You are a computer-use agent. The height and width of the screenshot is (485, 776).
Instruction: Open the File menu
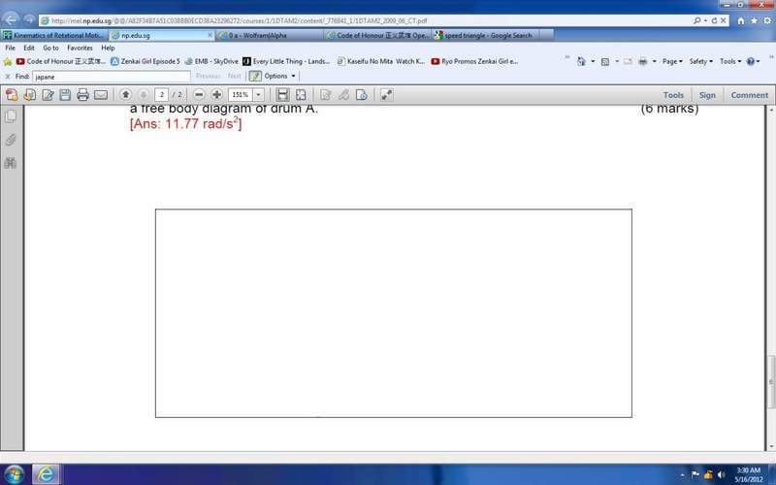tap(11, 48)
